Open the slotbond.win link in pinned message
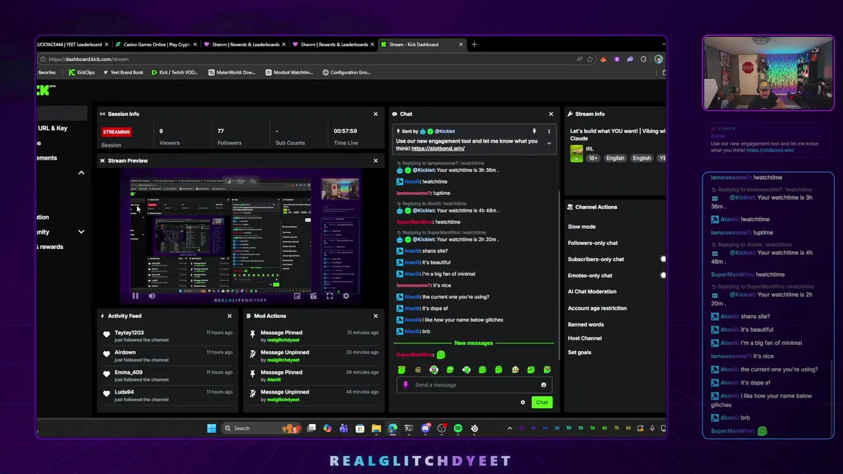The height and width of the screenshot is (474, 843). coord(438,149)
